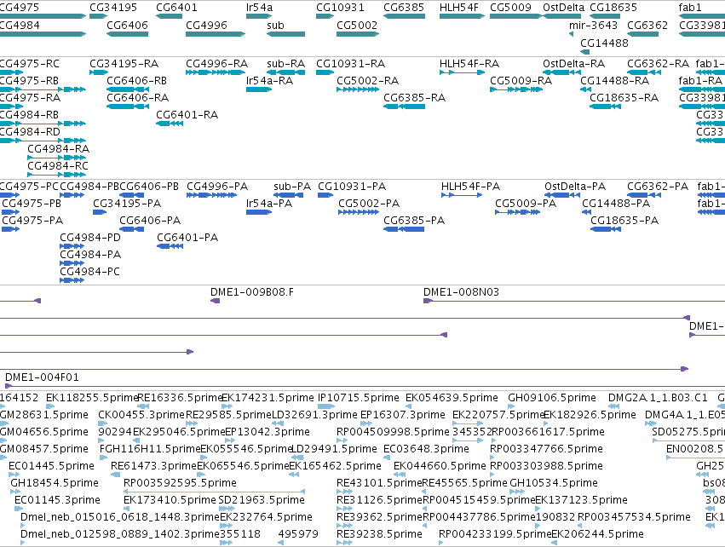Select transcript HLH54F-RA
This screenshot has height=547, width=725.
click(469, 63)
